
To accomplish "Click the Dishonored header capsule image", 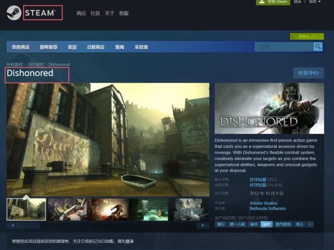I will point(269,108).
